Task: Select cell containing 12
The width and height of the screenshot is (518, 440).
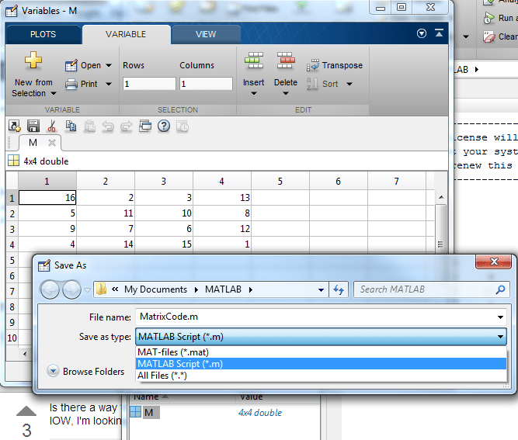Action: (x=222, y=228)
